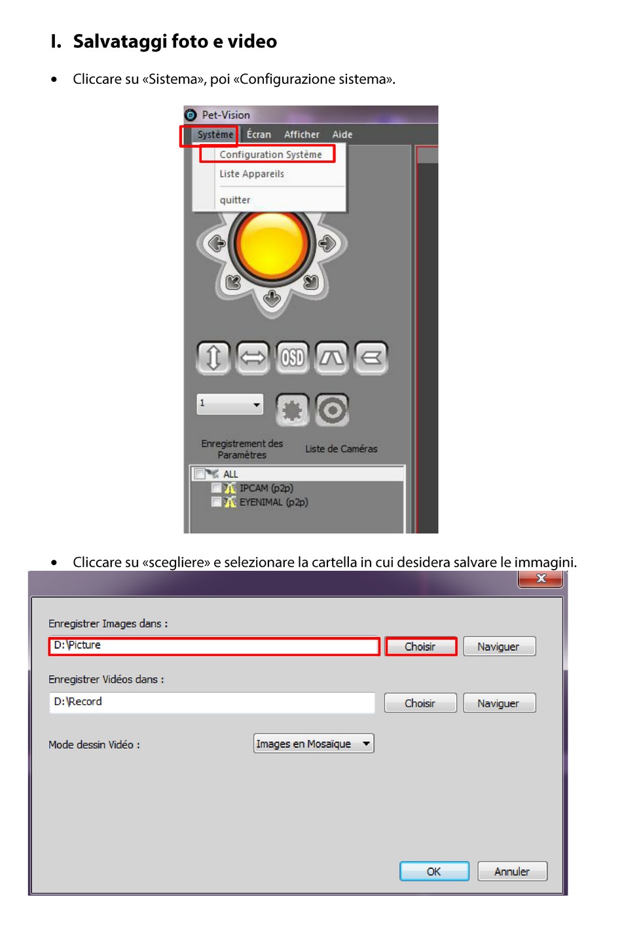Click the Mode dessin Vidéo label

94,745
